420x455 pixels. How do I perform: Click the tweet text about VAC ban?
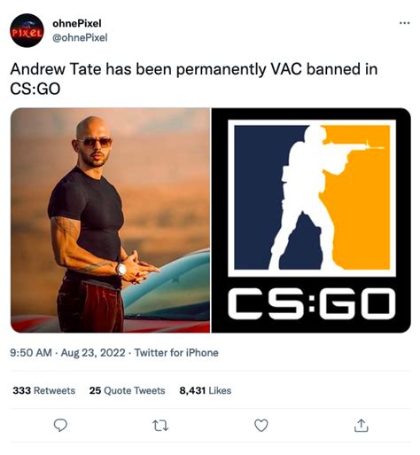194,79
